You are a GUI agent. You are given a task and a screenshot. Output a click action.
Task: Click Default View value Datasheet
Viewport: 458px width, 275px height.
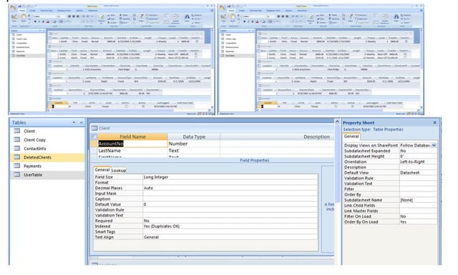coord(418,173)
